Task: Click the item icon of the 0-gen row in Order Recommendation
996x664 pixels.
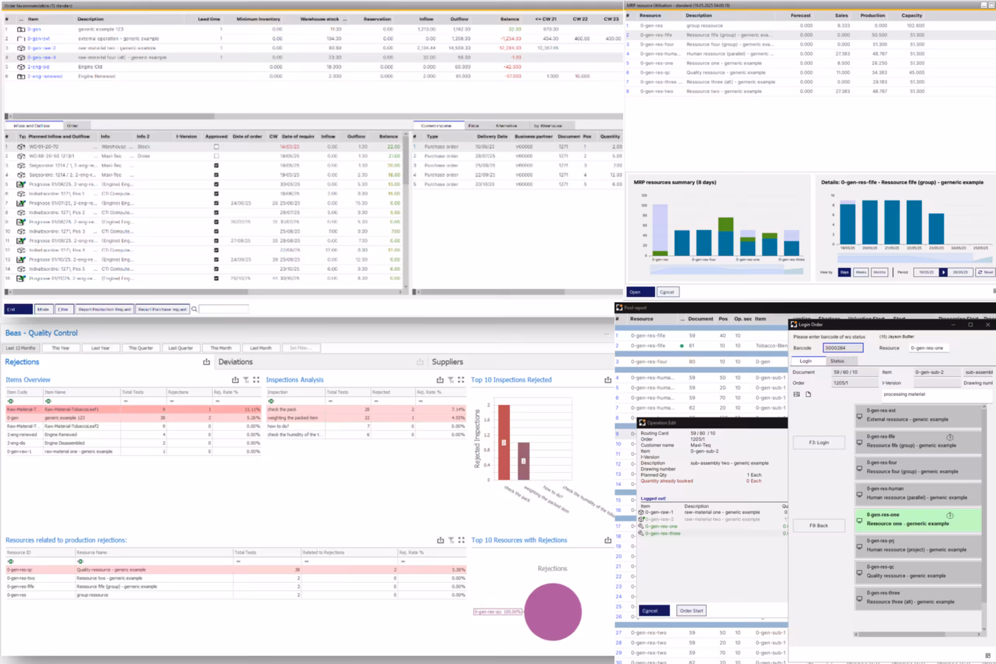Action: click(21, 29)
